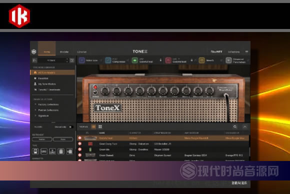This screenshot has width=290, height=194.
Task: Step through presets with the preset name arrows
Action: click(x=67, y=60)
